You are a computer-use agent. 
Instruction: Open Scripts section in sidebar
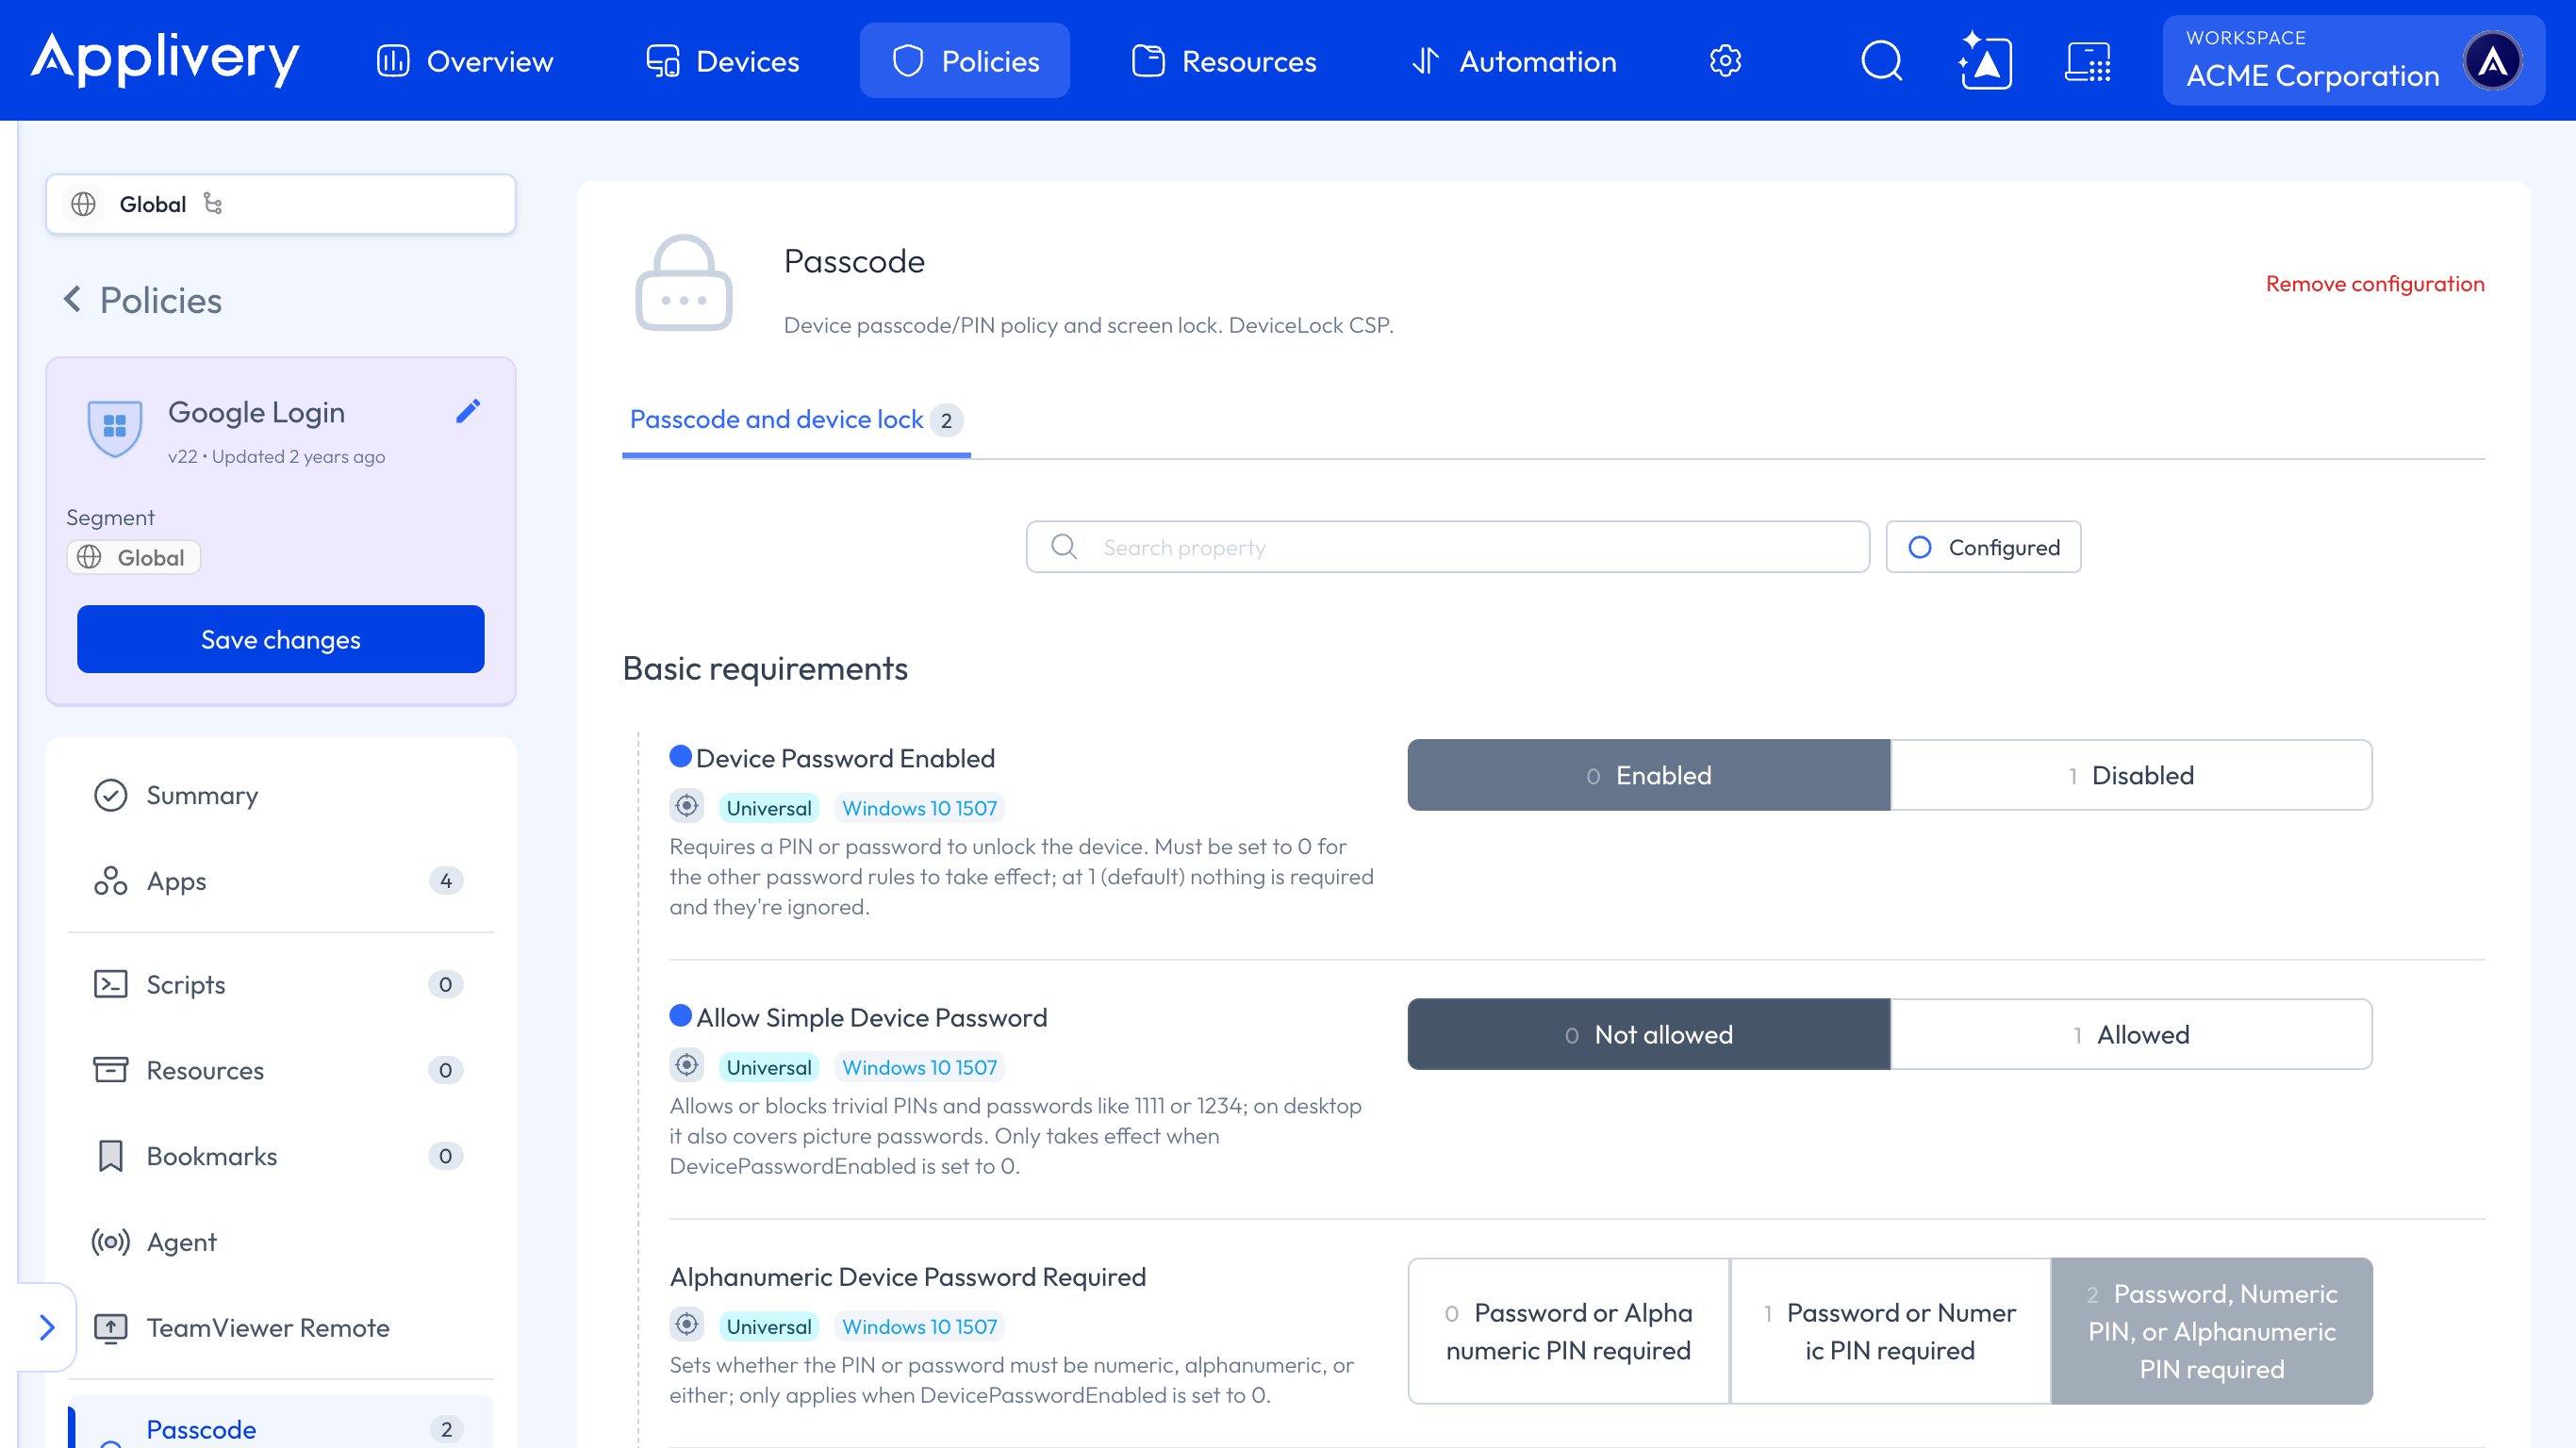pyautogui.click(x=281, y=984)
